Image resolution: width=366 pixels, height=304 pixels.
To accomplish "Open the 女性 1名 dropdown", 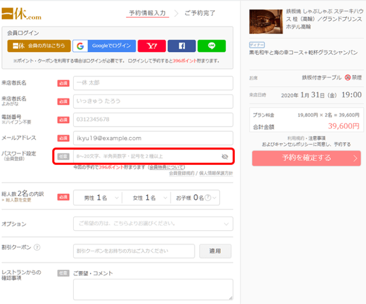I will click(146, 198).
